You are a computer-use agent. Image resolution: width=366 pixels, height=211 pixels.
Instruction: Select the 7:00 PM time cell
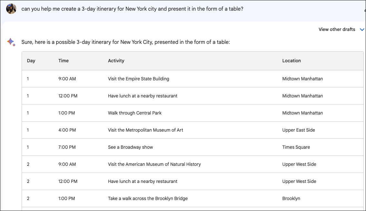[67, 147]
